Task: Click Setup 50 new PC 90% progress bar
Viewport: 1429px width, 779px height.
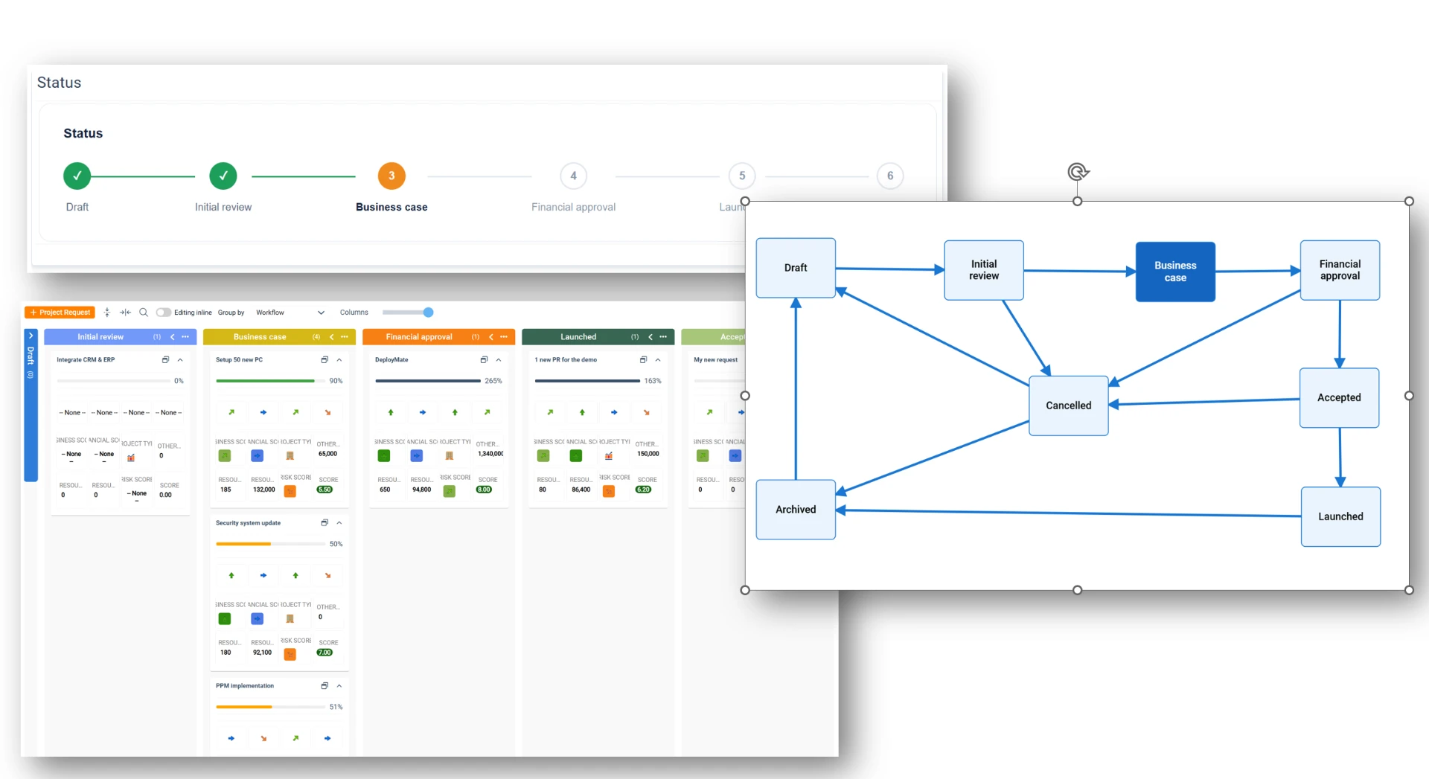Action: 270,381
